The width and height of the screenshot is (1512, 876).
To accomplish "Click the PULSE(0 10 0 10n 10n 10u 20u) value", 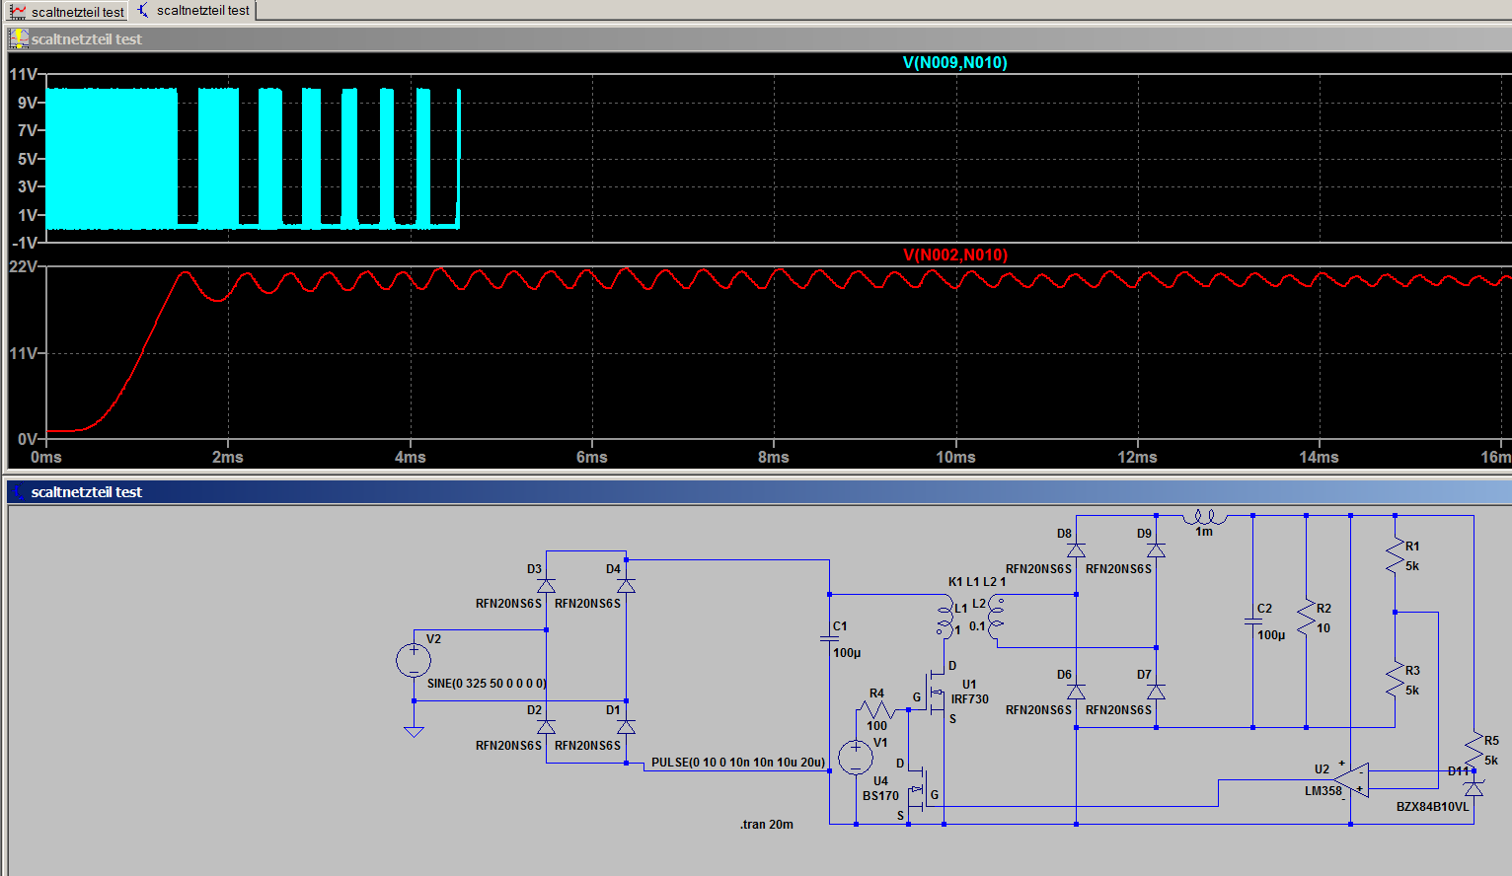I will coord(738,762).
